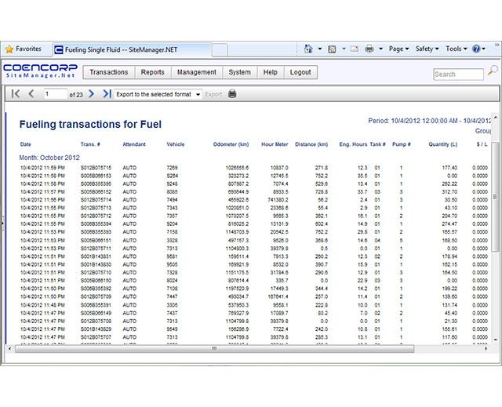Open the browser Tools dropdown
This screenshot has width=502, height=407.
point(457,49)
